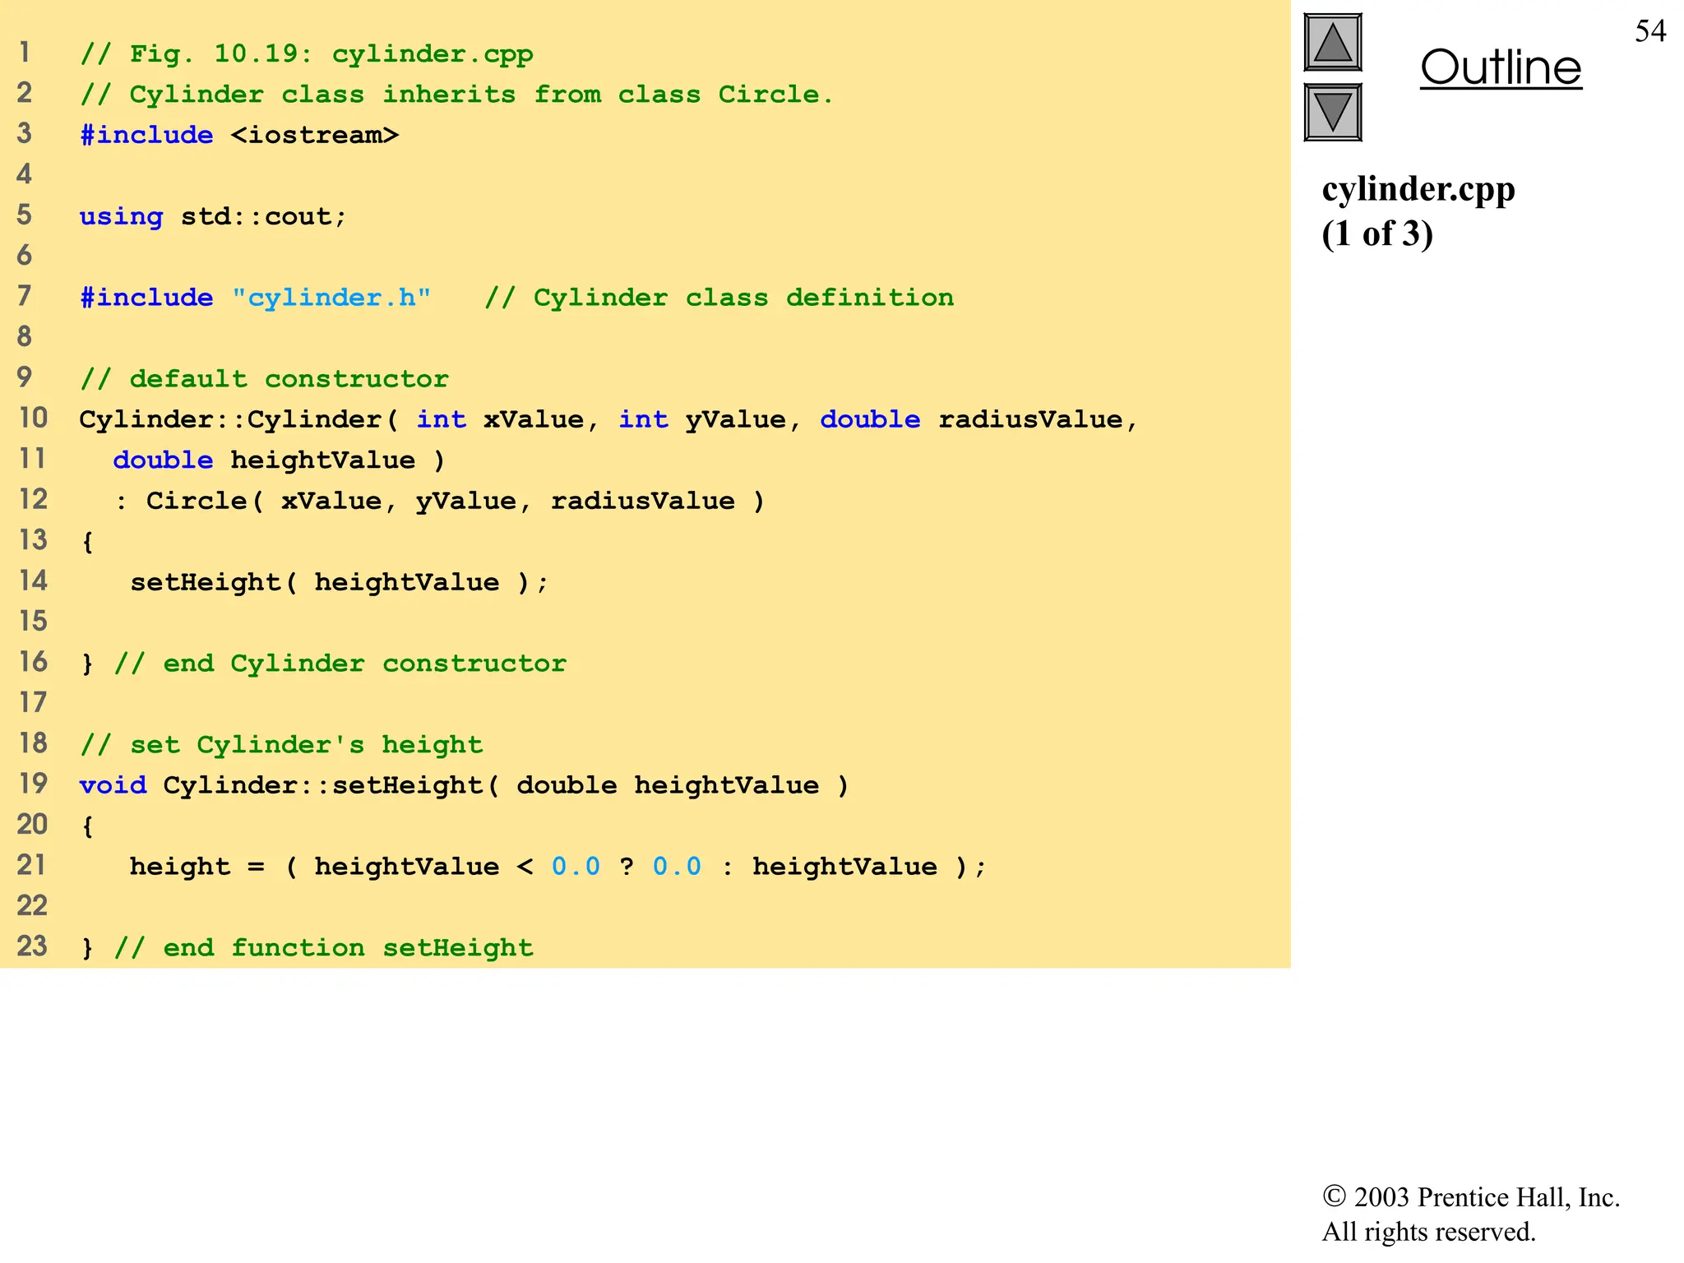
Task: Select '// end Cylinder constructor' comment
Action: pyautogui.click(x=340, y=664)
